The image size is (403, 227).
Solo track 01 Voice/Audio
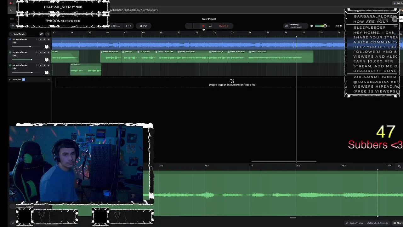pyautogui.click(x=44, y=39)
